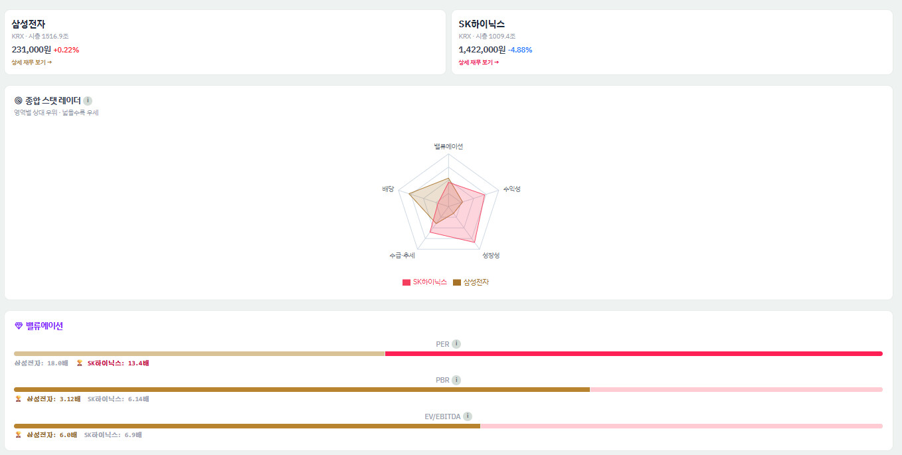Click the info icon beside EV/EBITDA

click(x=468, y=416)
